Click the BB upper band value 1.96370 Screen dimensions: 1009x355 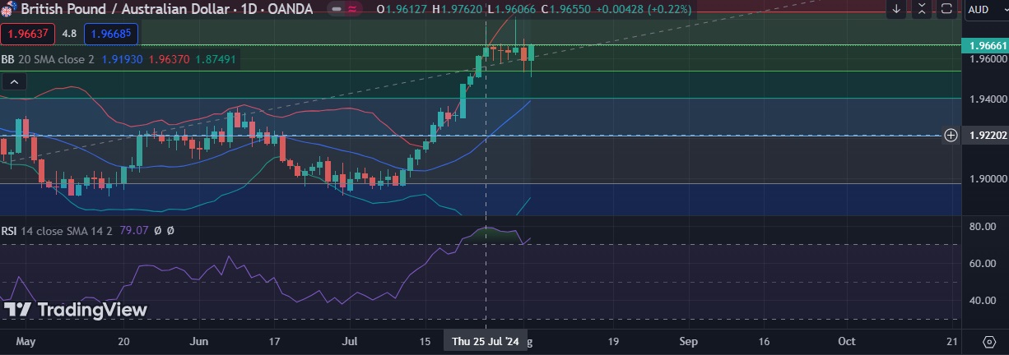[x=169, y=59]
